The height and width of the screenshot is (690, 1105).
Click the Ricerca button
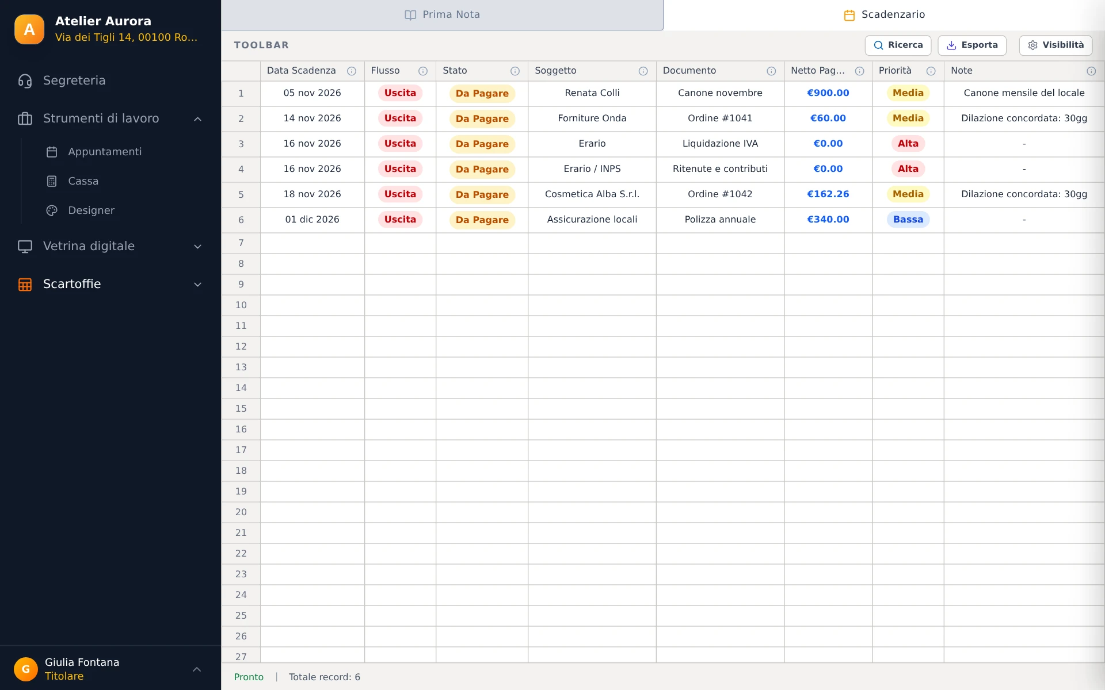pyautogui.click(x=898, y=45)
